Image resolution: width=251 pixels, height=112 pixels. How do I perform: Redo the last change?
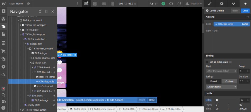pyautogui.click(x=156, y=4)
